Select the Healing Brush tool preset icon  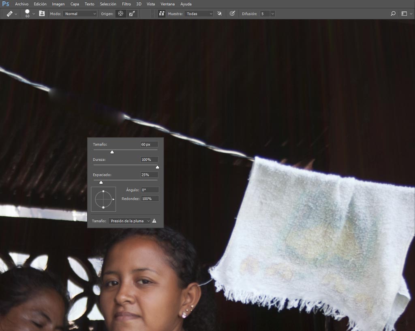click(x=10, y=14)
